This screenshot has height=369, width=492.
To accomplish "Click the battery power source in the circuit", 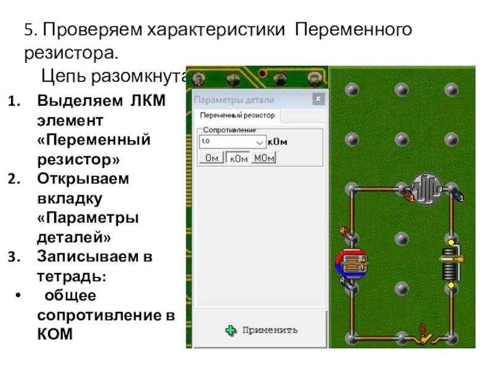I will coord(352,264).
